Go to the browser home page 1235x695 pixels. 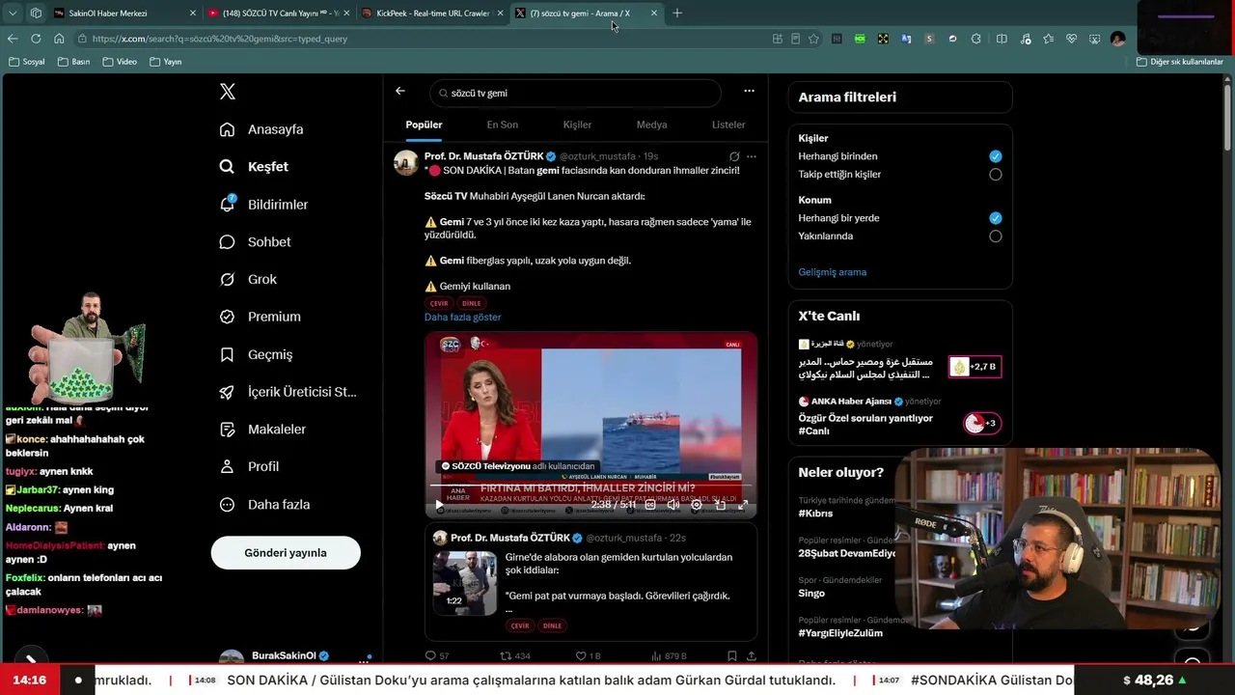coord(59,39)
